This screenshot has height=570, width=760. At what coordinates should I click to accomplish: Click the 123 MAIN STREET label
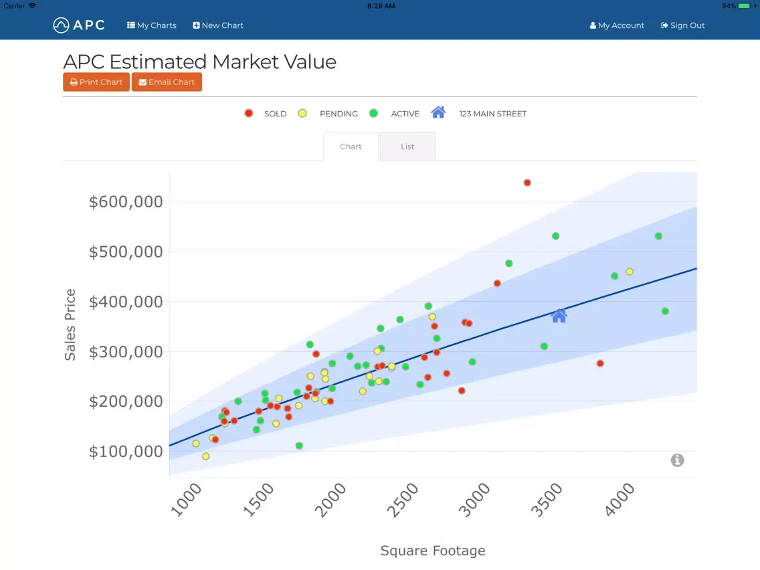coord(493,113)
